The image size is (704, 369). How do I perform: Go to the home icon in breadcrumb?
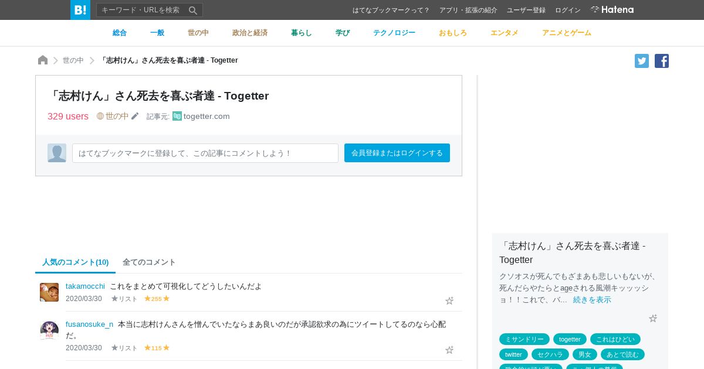point(43,60)
